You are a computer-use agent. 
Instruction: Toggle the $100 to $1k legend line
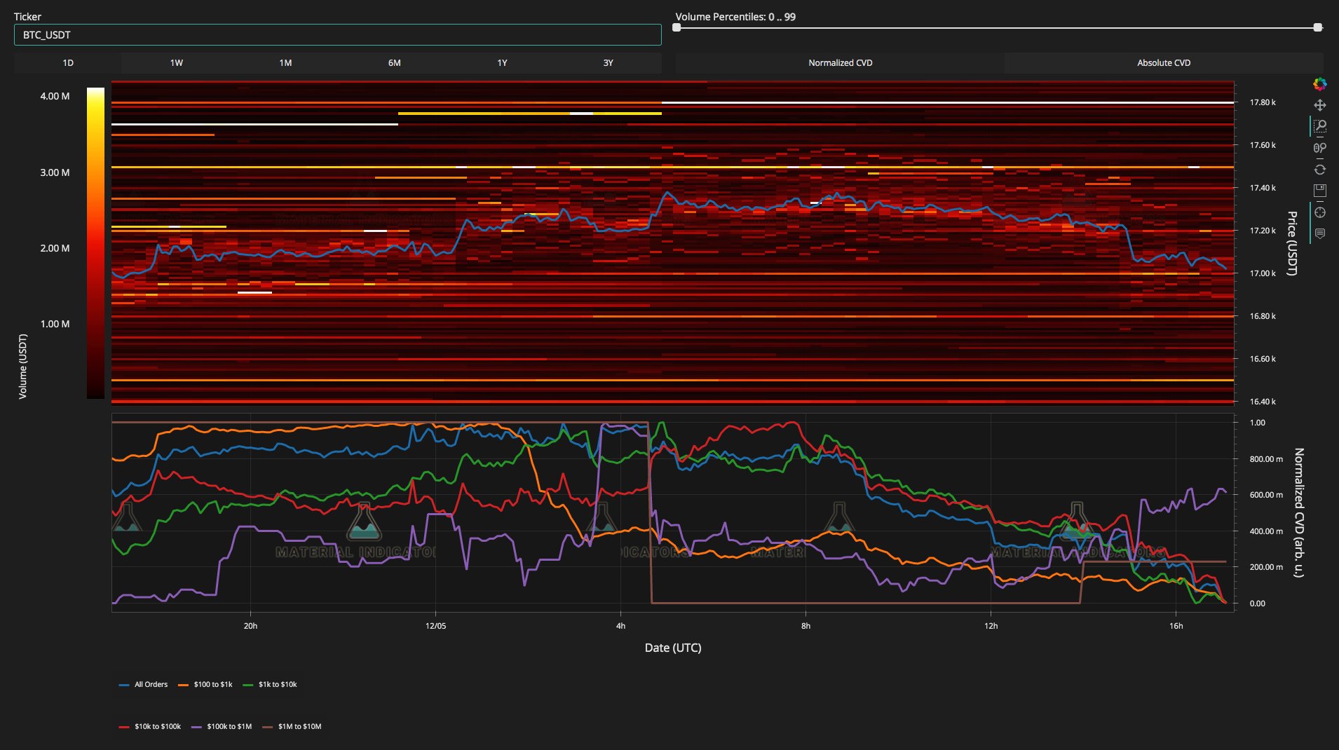point(205,685)
